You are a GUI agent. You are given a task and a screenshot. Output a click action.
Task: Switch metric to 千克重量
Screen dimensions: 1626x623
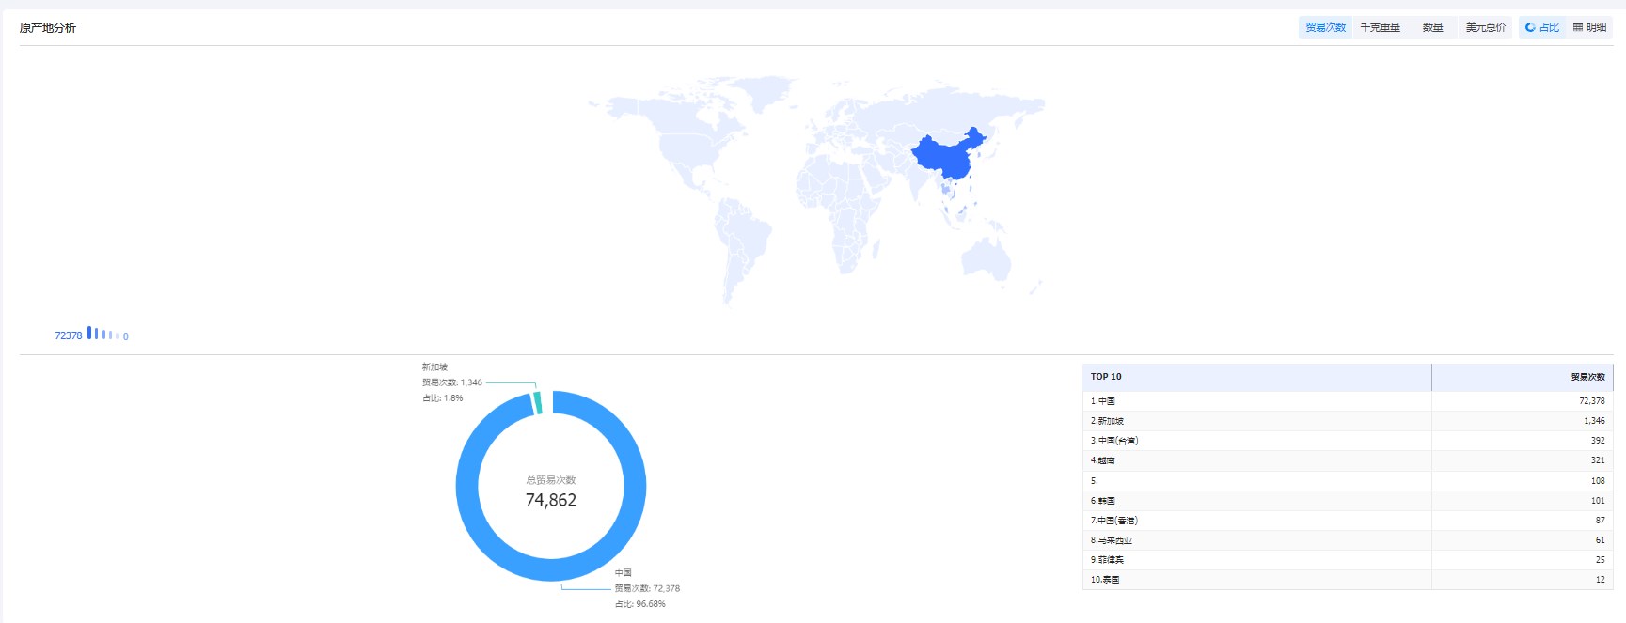click(1380, 28)
